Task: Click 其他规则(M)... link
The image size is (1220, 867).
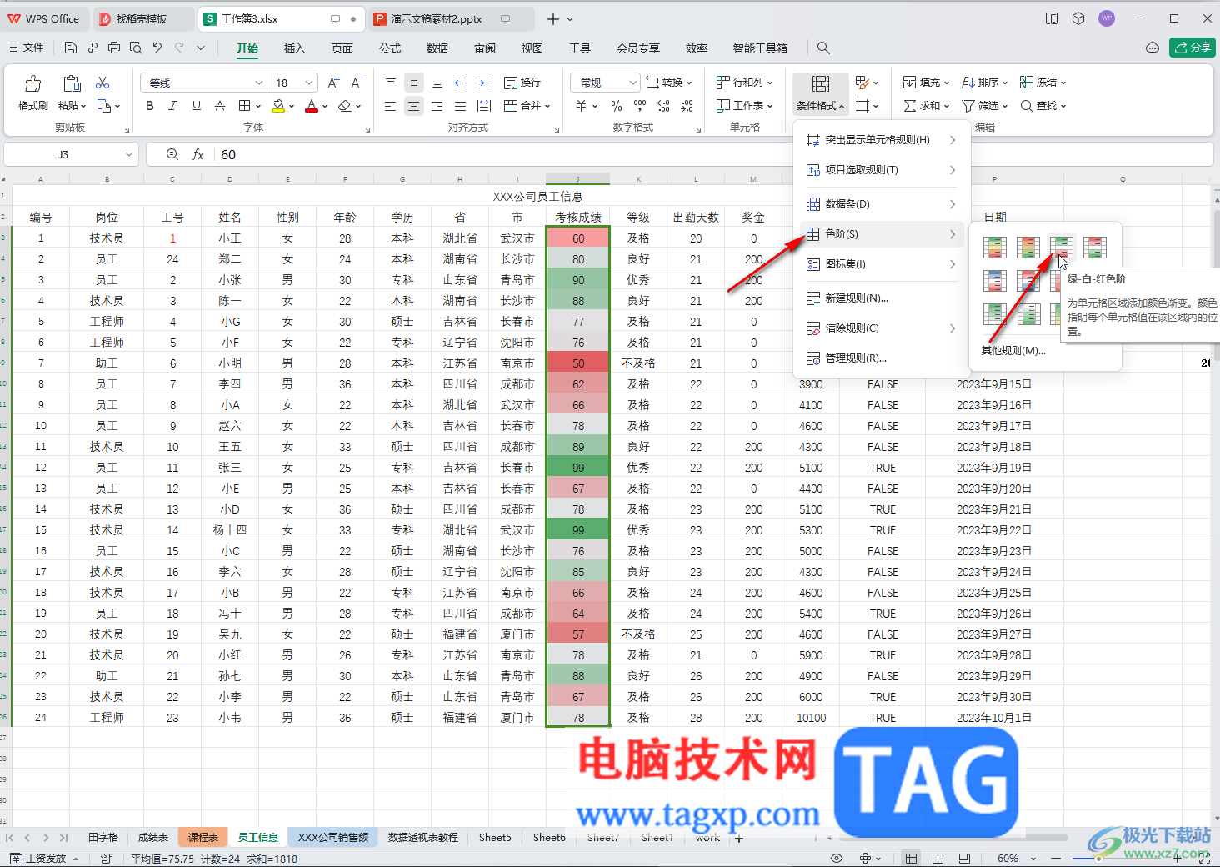Action: coord(1012,351)
